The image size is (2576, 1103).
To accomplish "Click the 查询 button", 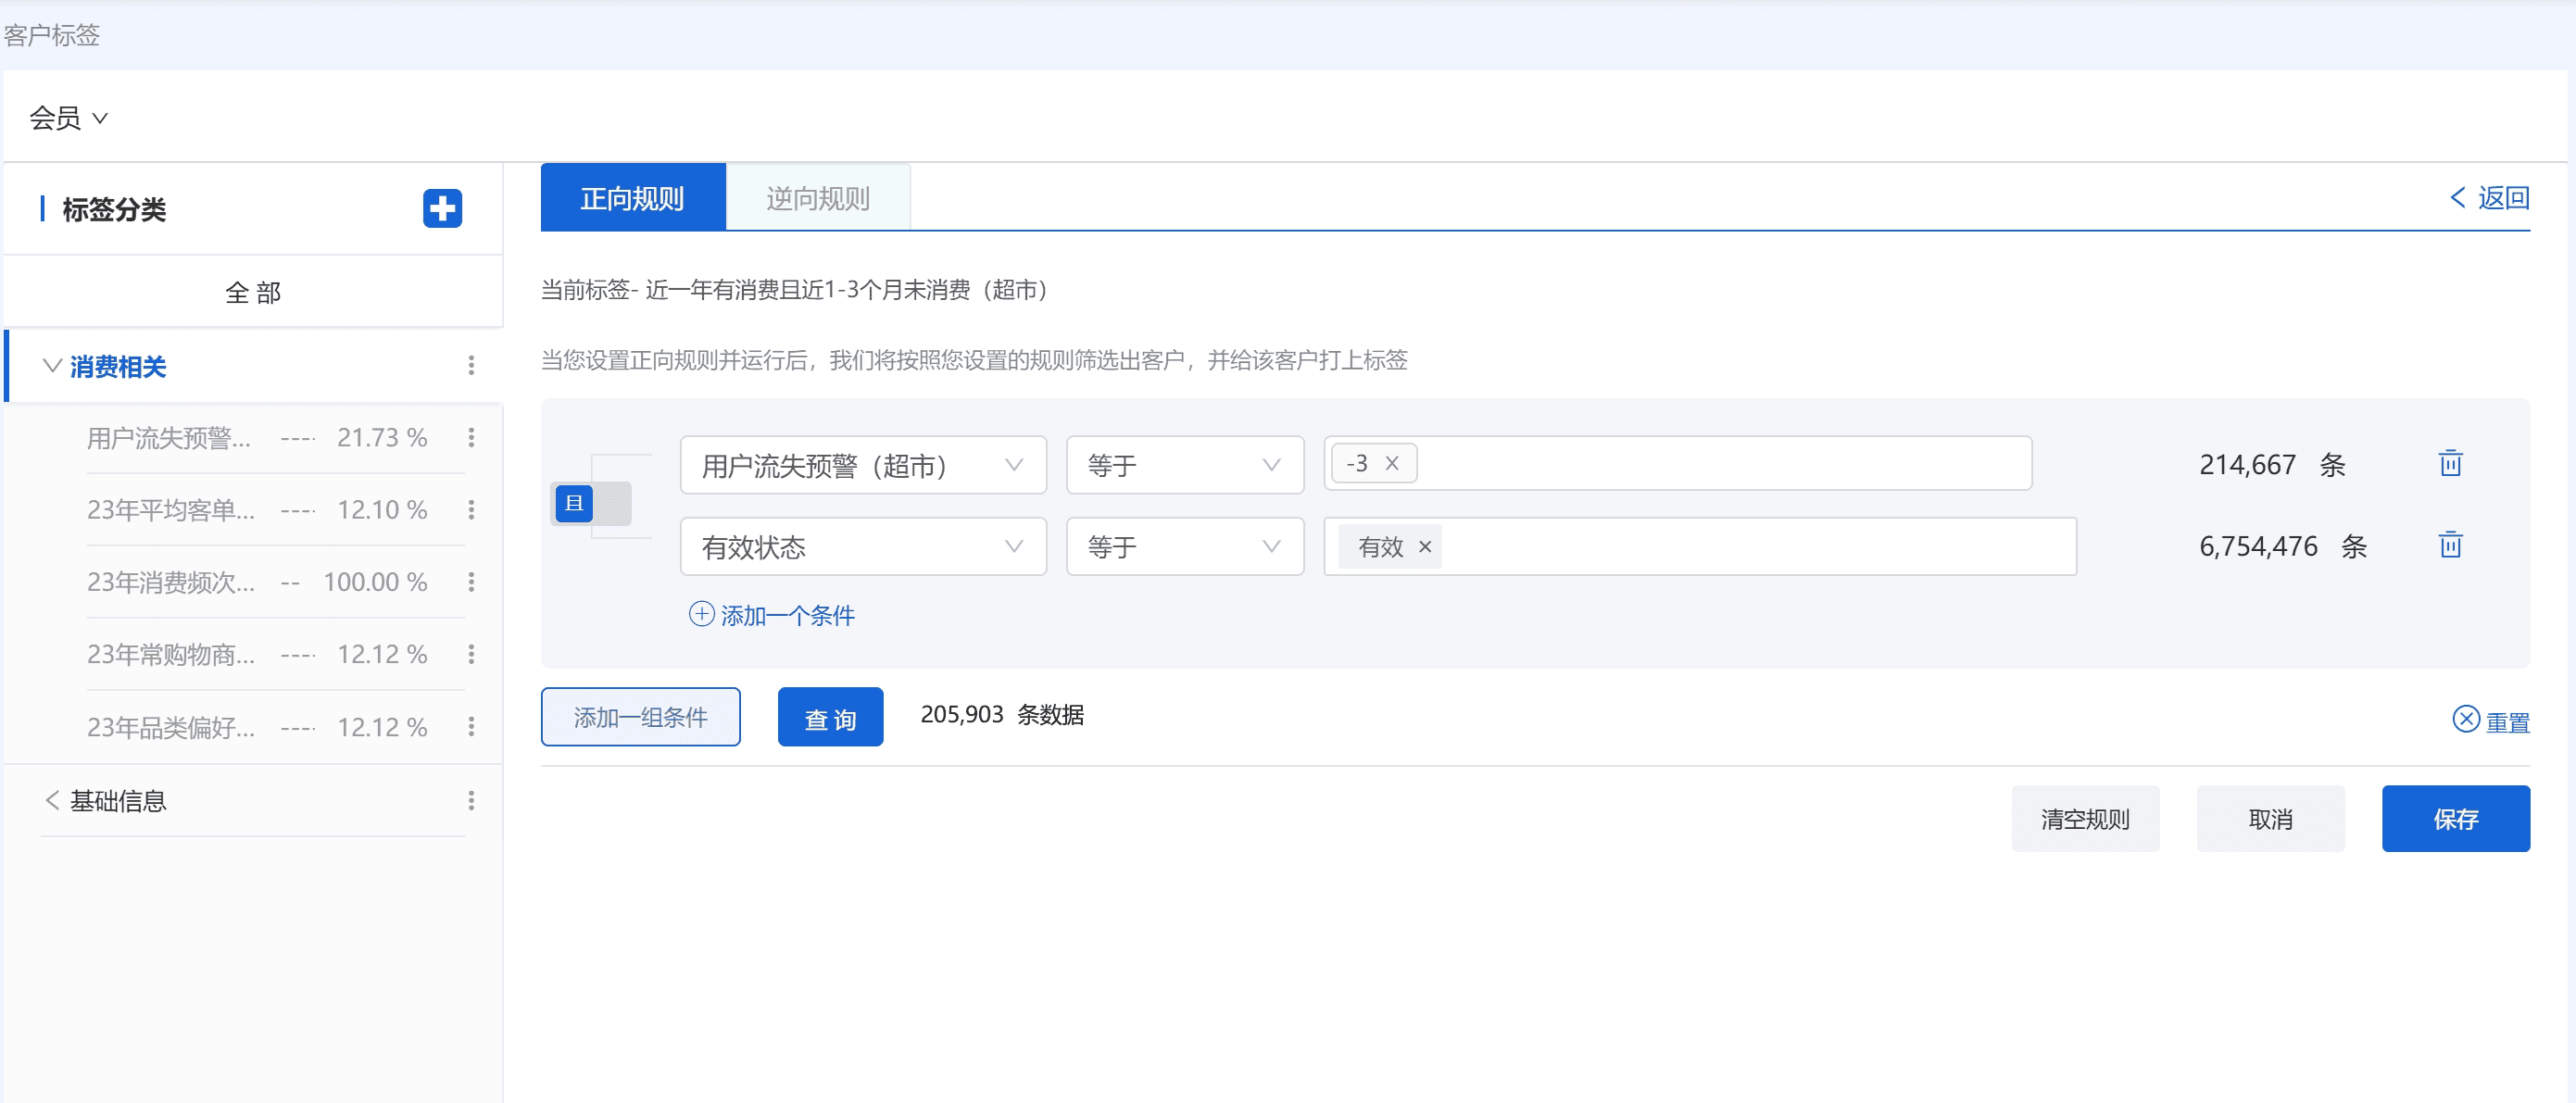I will point(830,716).
